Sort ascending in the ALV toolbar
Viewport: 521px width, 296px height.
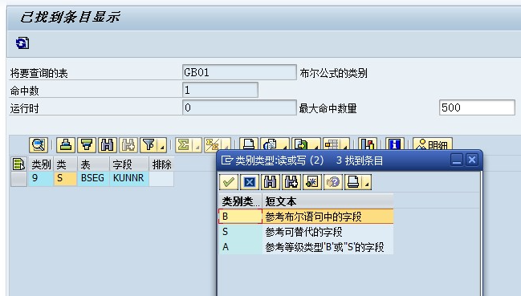66,145
